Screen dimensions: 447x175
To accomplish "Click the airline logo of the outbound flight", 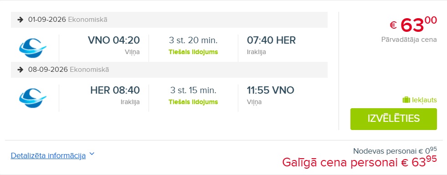I will pos(32,48).
